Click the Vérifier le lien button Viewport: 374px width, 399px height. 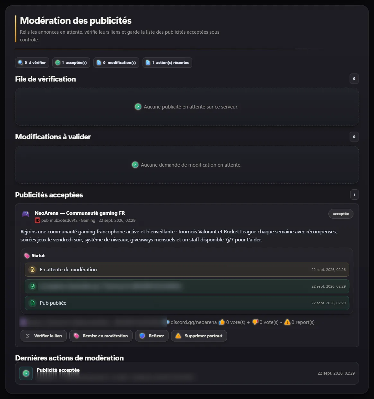[44, 336]
